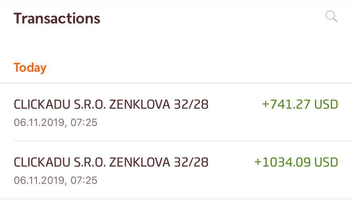Tap the 07:25 time in first transaction

click(84, 123)
